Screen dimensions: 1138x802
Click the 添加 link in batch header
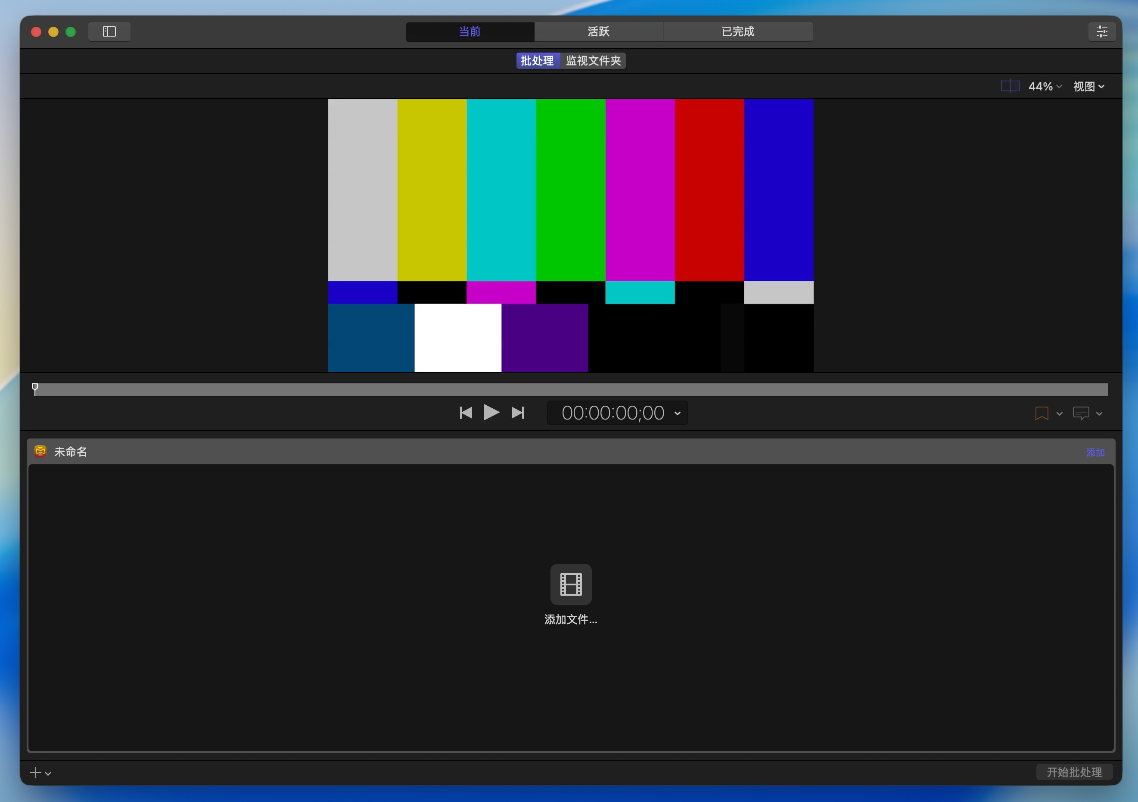[x=1095, y=452]
